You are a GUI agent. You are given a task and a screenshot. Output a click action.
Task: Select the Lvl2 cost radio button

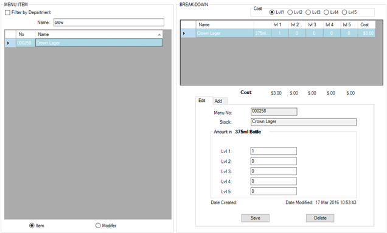(290, 12)
